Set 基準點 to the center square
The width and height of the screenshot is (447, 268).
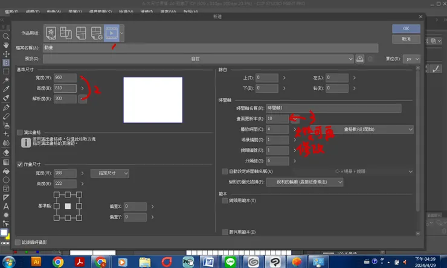click(x=68, y=206)
